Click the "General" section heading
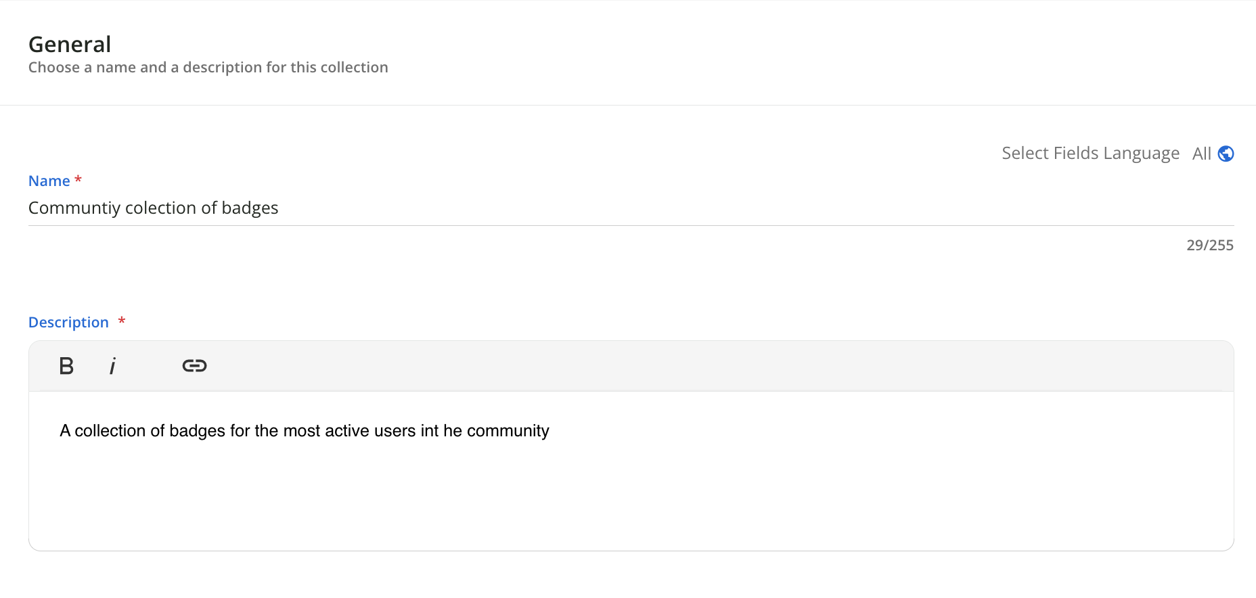1256x598 pixels. [x=70, y=45]
